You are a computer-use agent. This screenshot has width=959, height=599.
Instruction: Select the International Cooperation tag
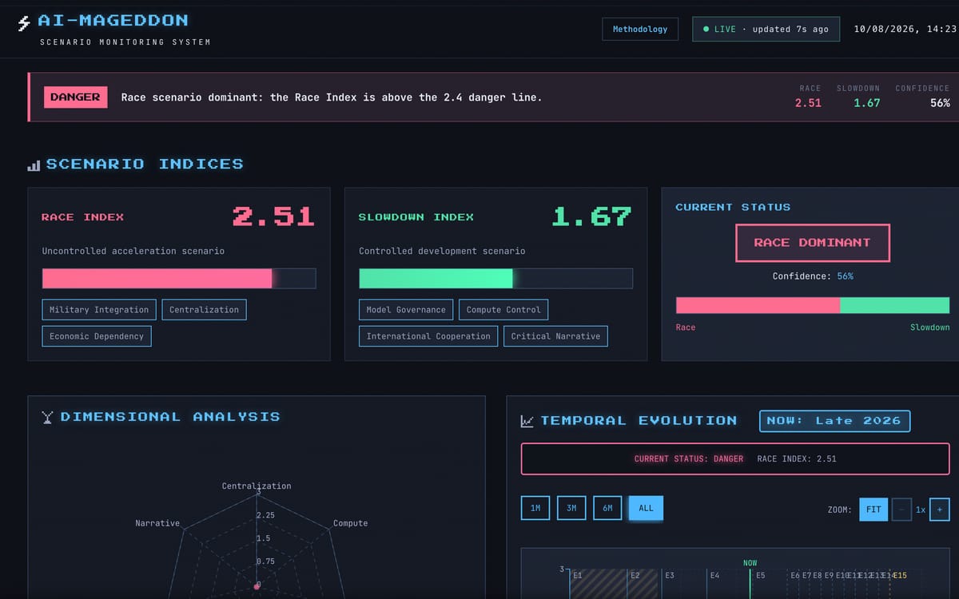(x=428, y=336)
